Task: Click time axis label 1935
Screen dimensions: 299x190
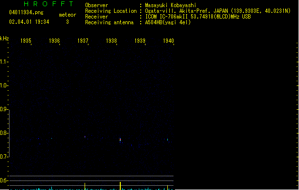Action: coord(26,41)
